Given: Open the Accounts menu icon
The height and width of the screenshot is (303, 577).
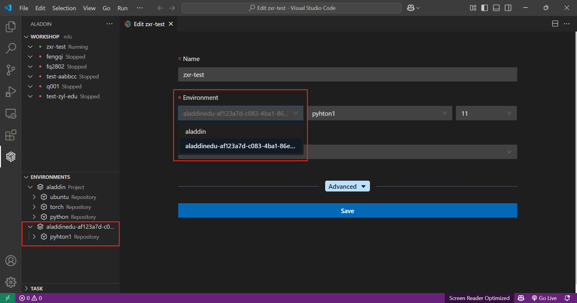Looking at the screenshot, I should [x=11, y=261].
